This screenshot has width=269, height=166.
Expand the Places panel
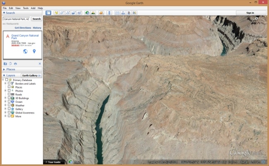tap(4, 69)
